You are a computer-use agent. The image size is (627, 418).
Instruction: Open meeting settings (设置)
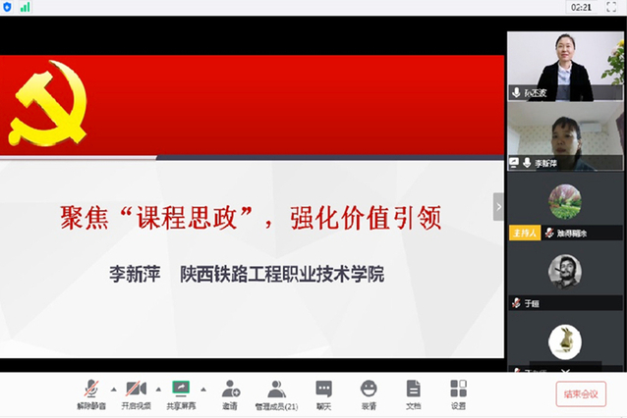click(x=458, y=392)
